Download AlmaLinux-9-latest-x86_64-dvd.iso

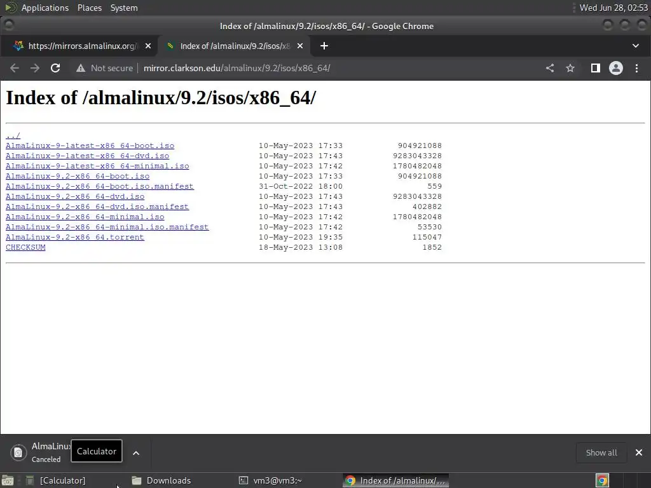[x=87, y=156]
